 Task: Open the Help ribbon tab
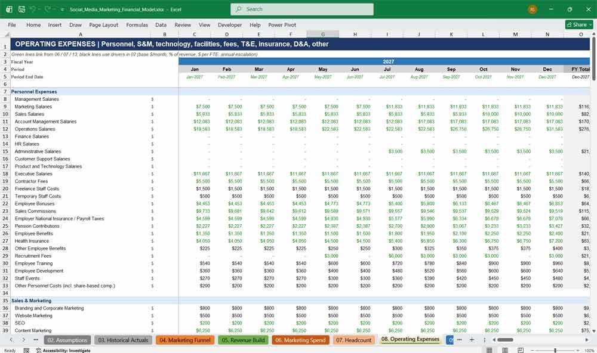point(255,24)
